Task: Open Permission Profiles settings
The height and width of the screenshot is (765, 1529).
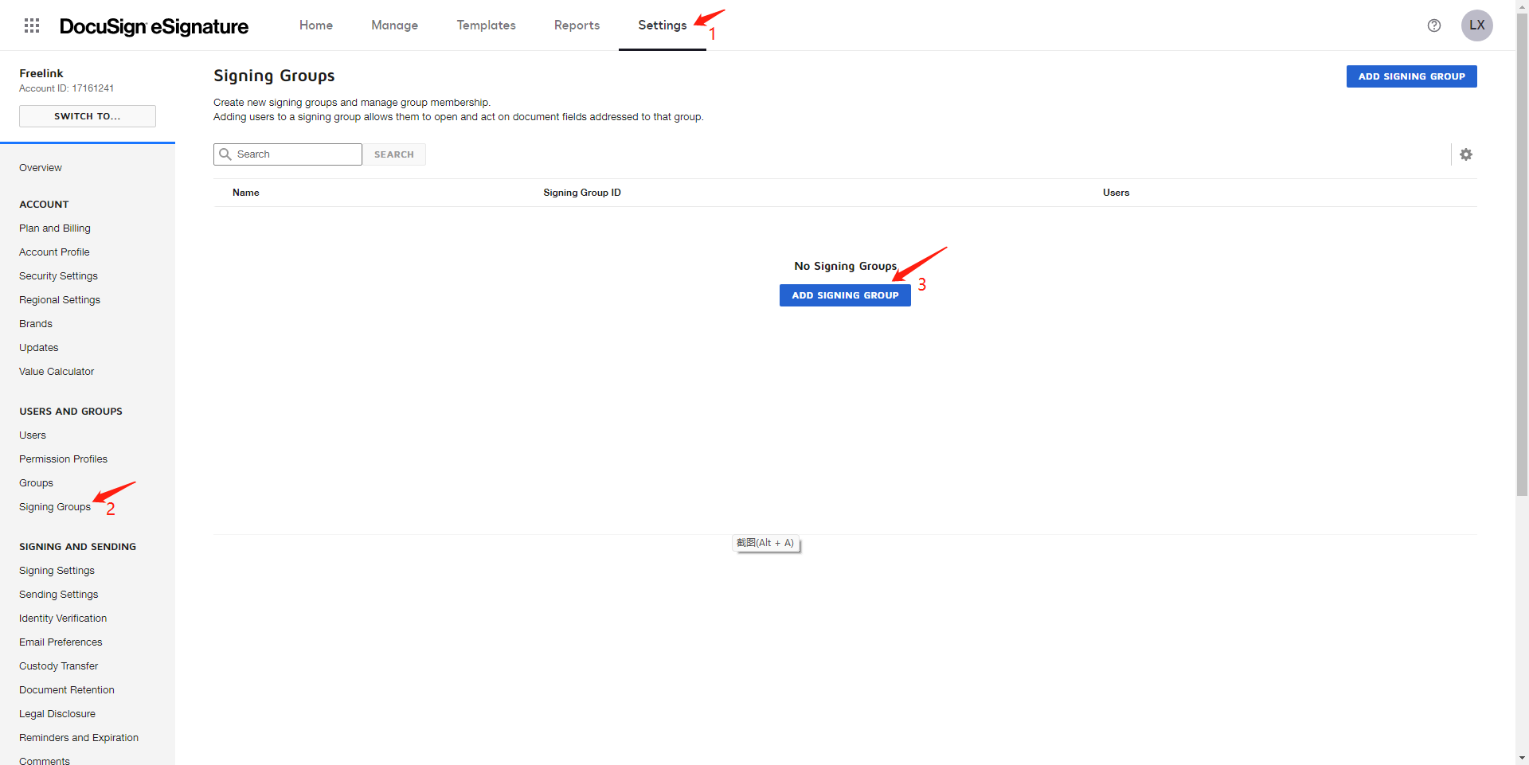Action: [x=64, y=459]
